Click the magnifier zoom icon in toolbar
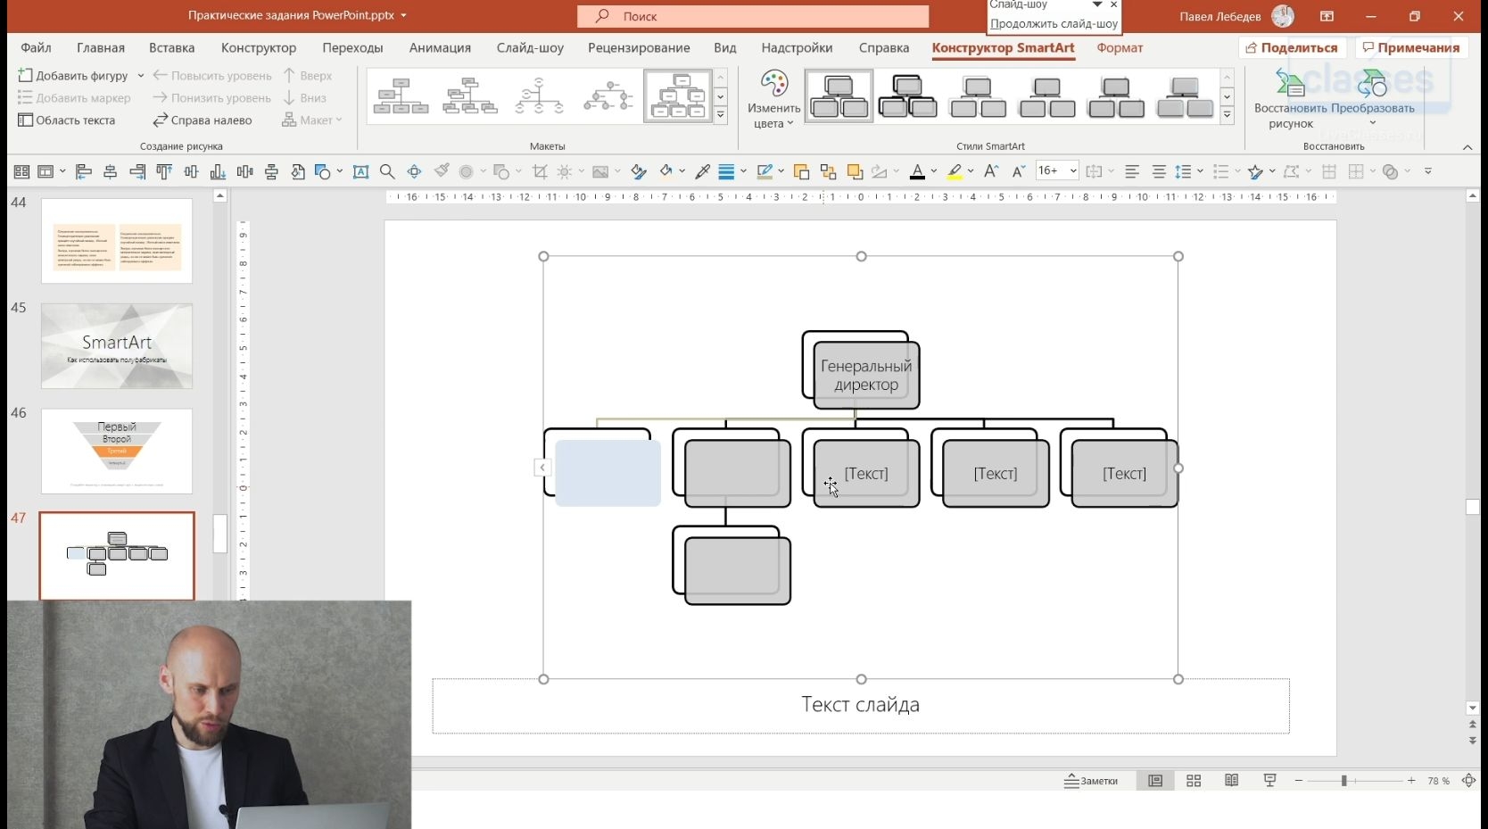This screenshot has height=829, width=1488. coord(387,171)
